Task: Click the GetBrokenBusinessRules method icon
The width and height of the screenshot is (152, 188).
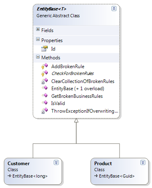Action: 45,95
